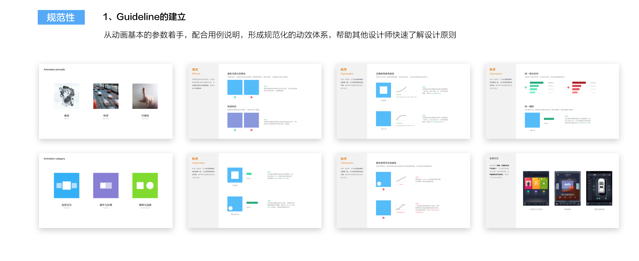Screen dimensions: 639x261
Task: Click the 统一编排 section heading
Action: (529, 107)
